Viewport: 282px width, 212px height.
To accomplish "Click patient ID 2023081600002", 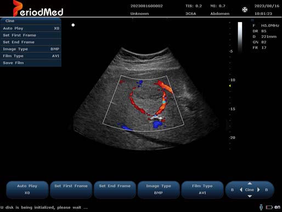I will (146, 6).
